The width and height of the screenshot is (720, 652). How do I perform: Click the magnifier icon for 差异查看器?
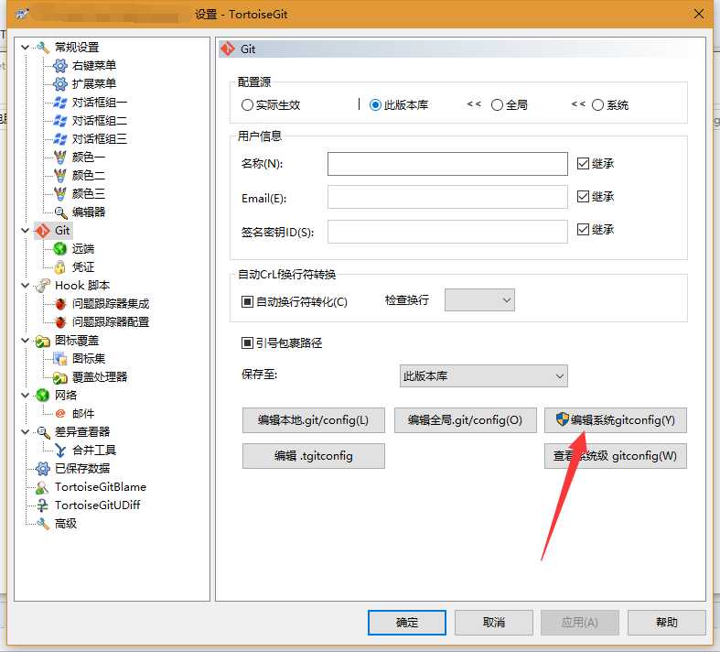click(x=43, y=432)
